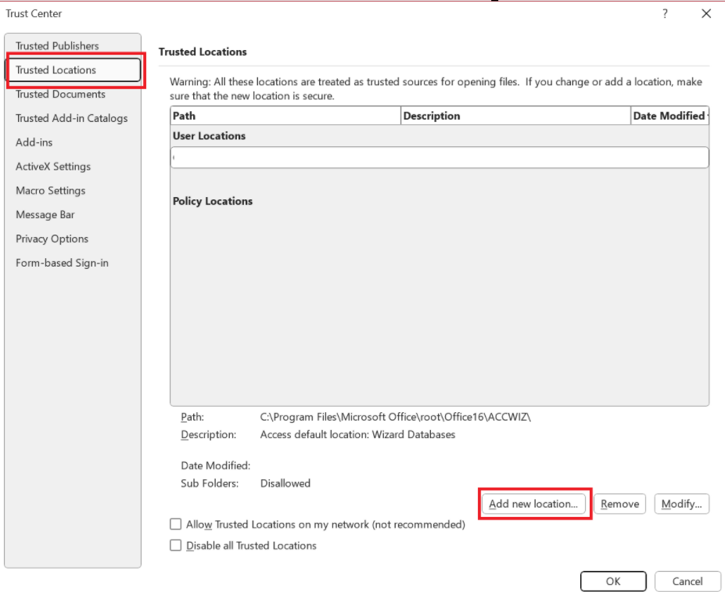
Task: Select Trusted Locations in sidebar
Action: (74, 70)
